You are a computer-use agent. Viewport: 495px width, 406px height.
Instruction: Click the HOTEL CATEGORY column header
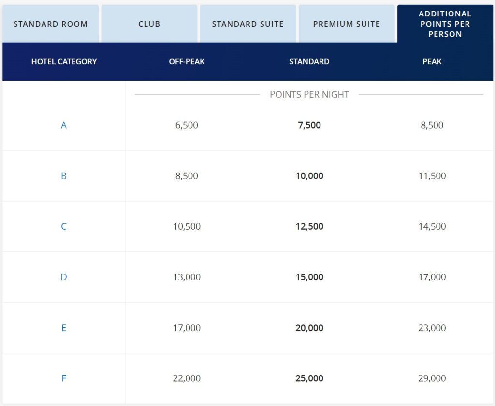tap(63, 61)
